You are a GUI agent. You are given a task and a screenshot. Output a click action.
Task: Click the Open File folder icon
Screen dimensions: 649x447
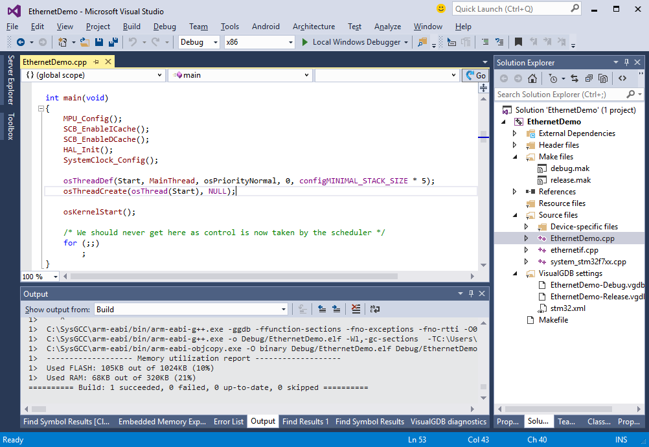pos(85,42)
